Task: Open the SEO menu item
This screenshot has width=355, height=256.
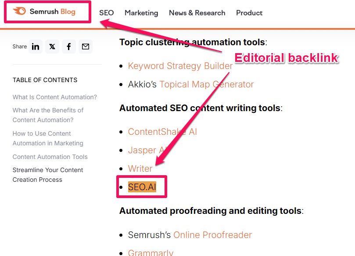Action: click(x=106, y=13)
